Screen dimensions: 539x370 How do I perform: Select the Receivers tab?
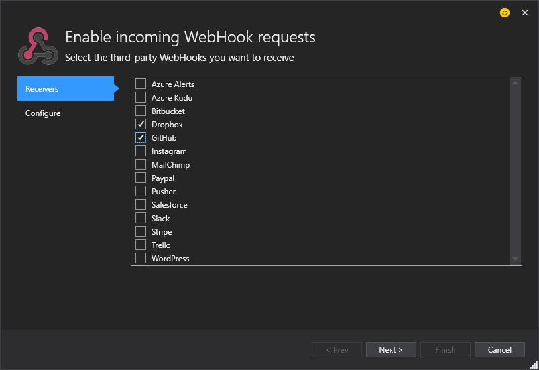[66, 89]
